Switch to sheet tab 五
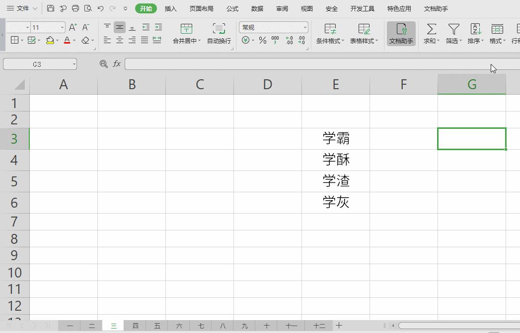The image size is (520, 333). click(157, 326)
